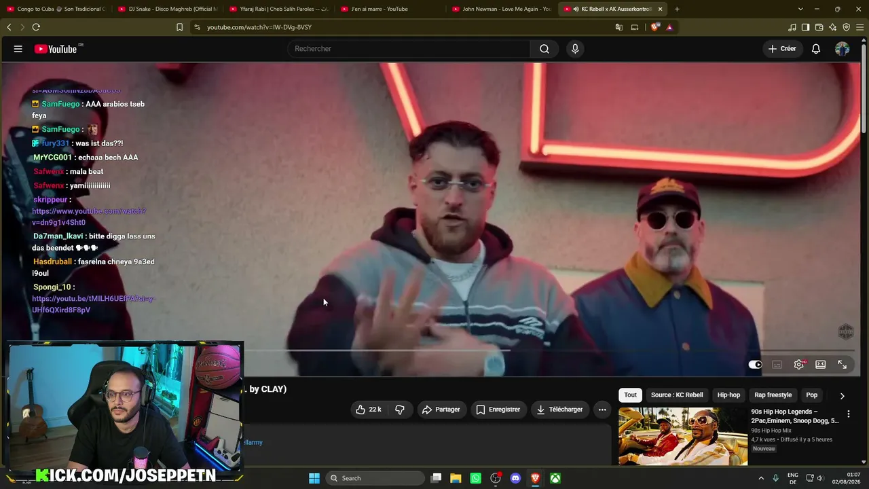Go to the YouTube home logo

tap(56, 49)
